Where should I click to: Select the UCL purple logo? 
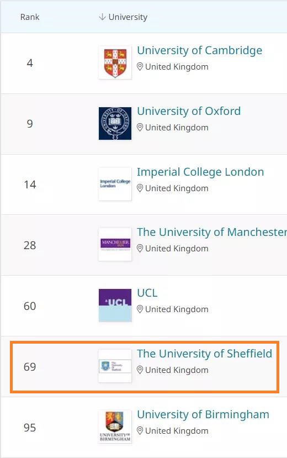(115, 305)
